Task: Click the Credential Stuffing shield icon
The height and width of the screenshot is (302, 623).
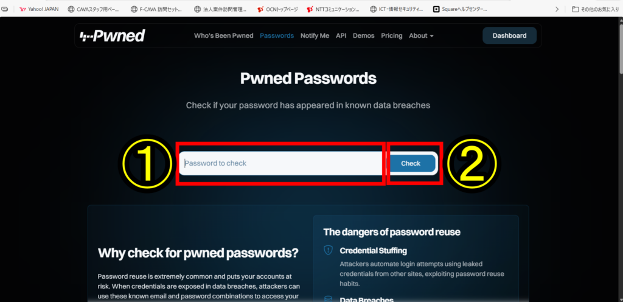Action: point(329,250)
